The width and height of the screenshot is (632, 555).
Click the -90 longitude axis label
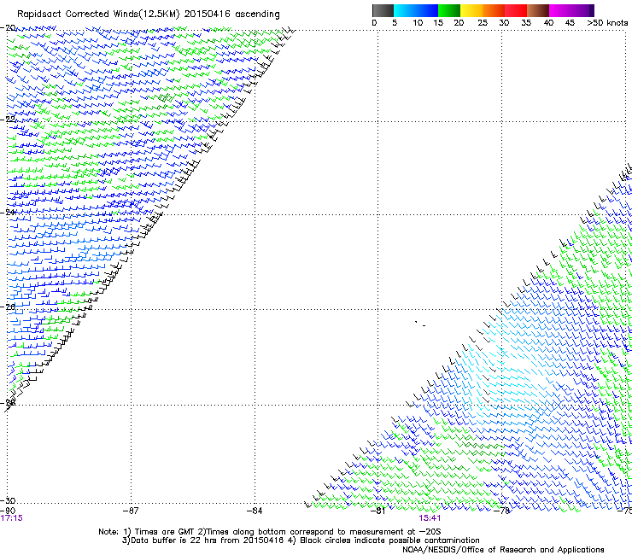pos(8,511)
